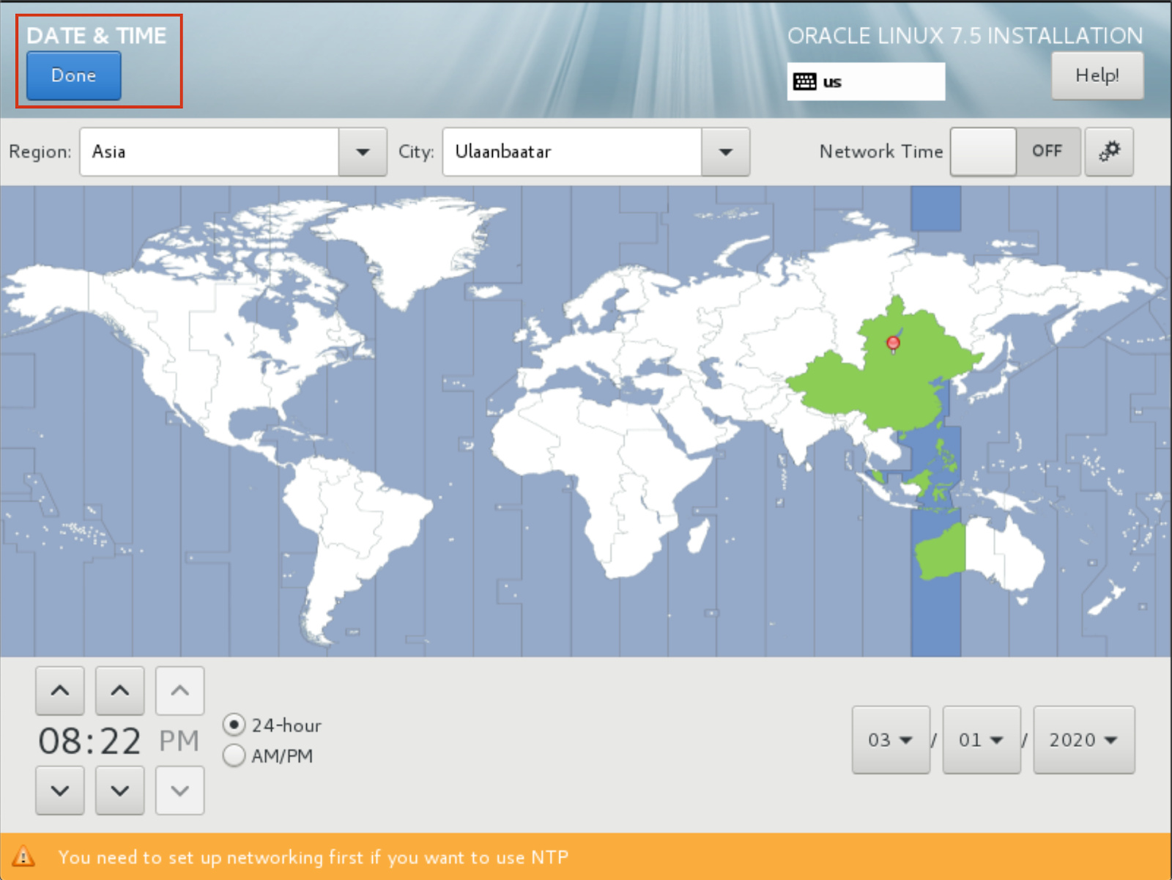Open NTP server settings gear
The width and height of the screenshot is (1172, 880).
pyautogui.click(x=1109, y=152)
